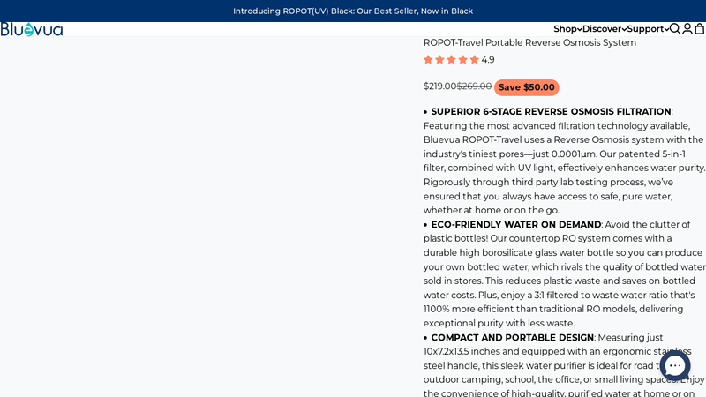Screen dimensions: 706x397
Task: Click the Bluevua logo
Action: 32,29
